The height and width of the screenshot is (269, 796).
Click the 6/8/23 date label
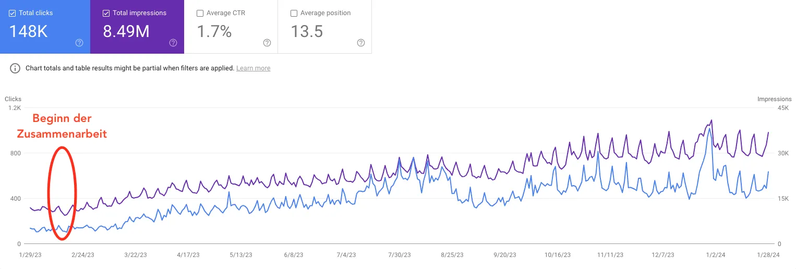pyautogui.click(x=294, y=255)
